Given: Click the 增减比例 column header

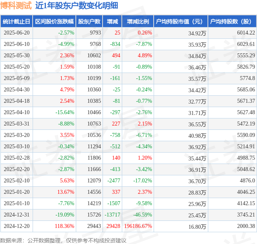Looking at the screenshot, I should click(138, 22).
